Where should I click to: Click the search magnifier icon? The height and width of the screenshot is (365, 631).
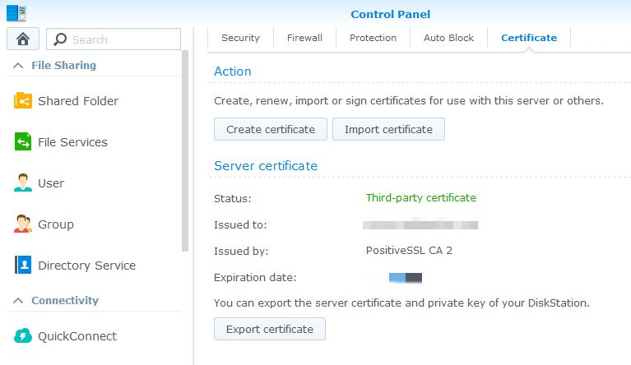(x=60, y=39)
